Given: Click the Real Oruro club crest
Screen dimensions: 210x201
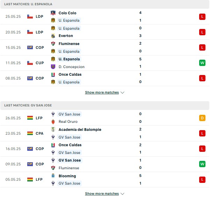Looking at the screenshot, I should click(53, 121).
